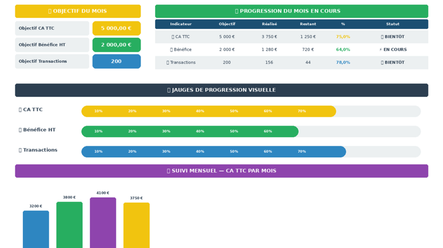Click the Réalisé column header
443x248 pixels.
[269, 24]
